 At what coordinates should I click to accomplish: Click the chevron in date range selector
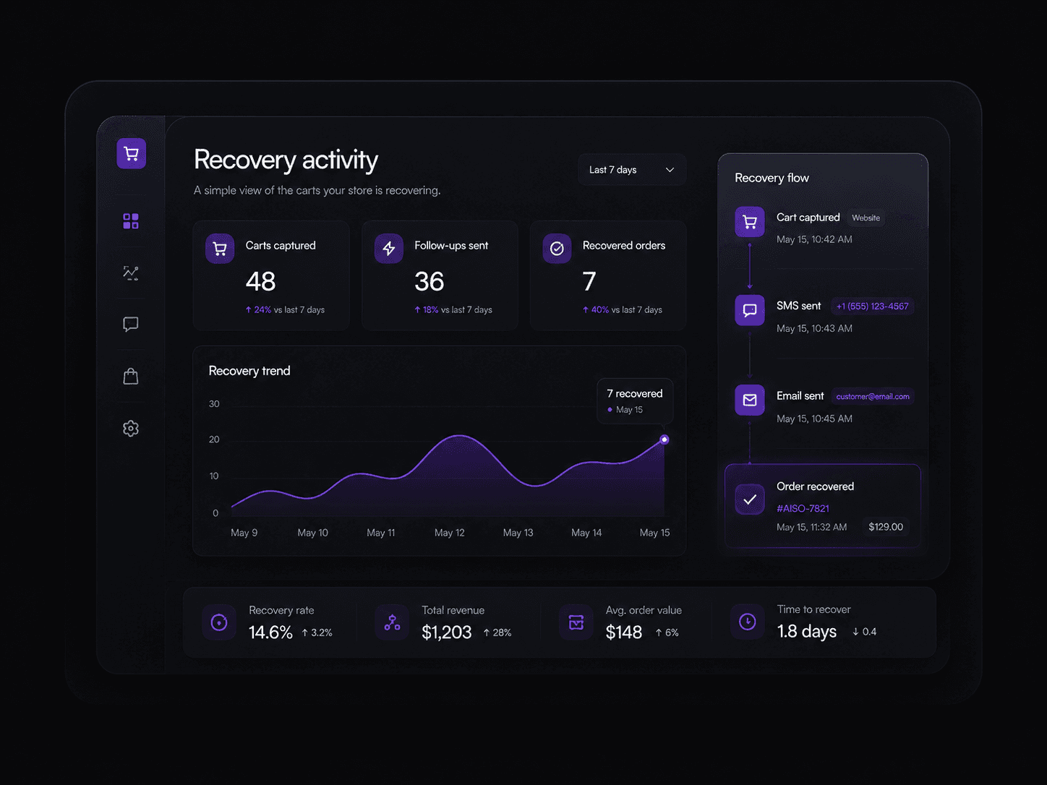[670, 170]
